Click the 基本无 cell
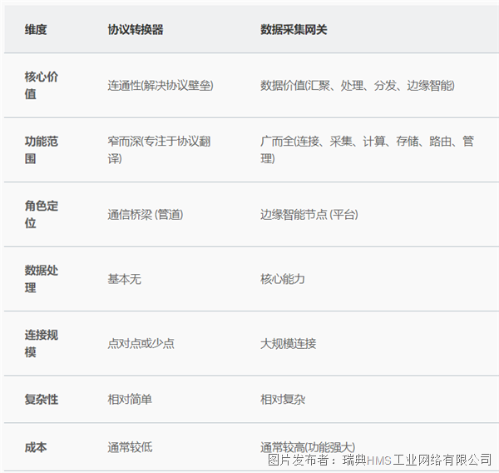 tap(124, 279)
